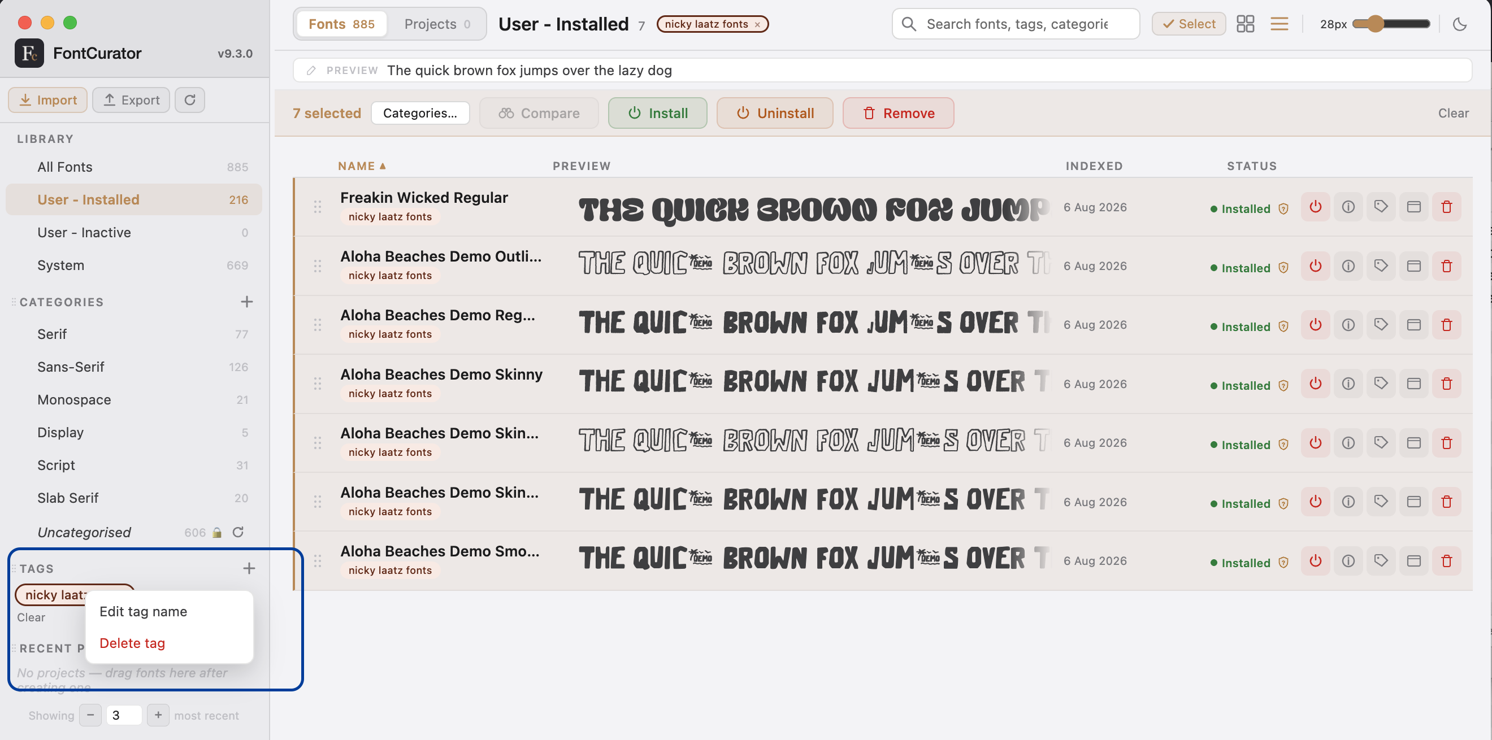Uninstall the selected fonts
The image size is (1492, 740).
tap(774, 113)
